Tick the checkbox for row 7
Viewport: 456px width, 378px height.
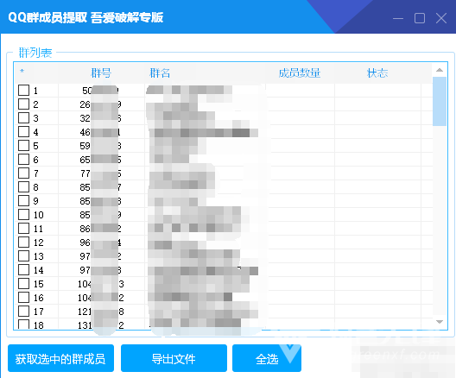pyautogui.click(x=23, y=173)
